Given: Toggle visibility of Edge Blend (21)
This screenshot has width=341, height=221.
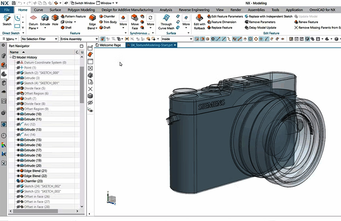Looking at the screenshot, I should click(18, 171).
